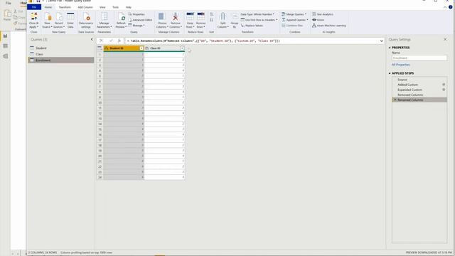Viewport: 455px width, 256px height.
Task: Open query Properties in ribbon
Action: (136, 14)
